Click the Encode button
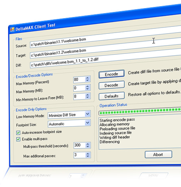This screenshot has width=181, height=187. point(112,74)
